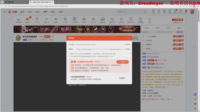200x112 pixels.
Task: Click the 关注 follow button
Action: tap(47, 37)
